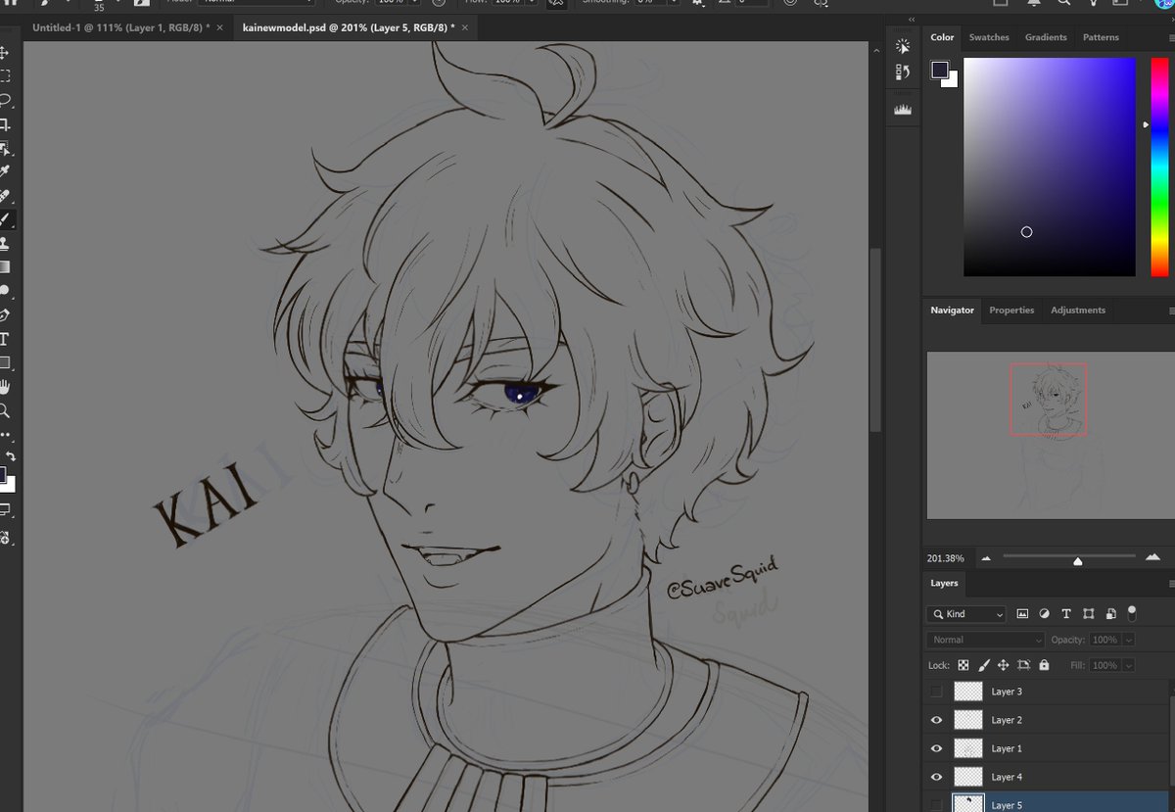Select the Type tool in toolbar
The height and width of the screenshot is (812, 1175).
(5, 339)
